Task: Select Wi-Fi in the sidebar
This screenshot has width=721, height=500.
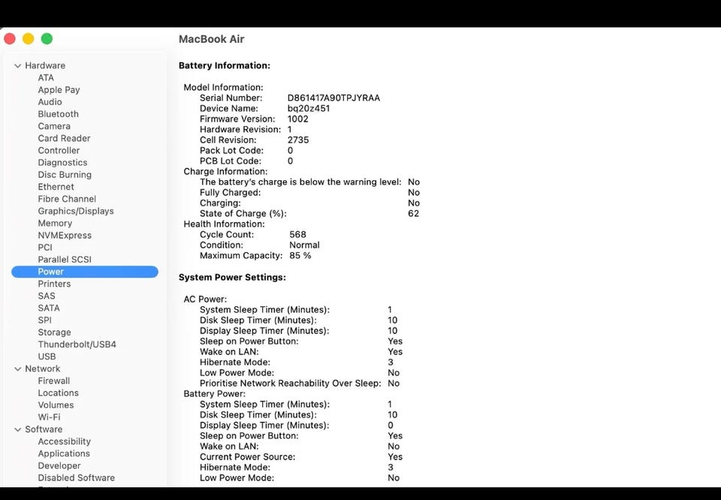Action: pyautogui.click(x=49, y=417)
